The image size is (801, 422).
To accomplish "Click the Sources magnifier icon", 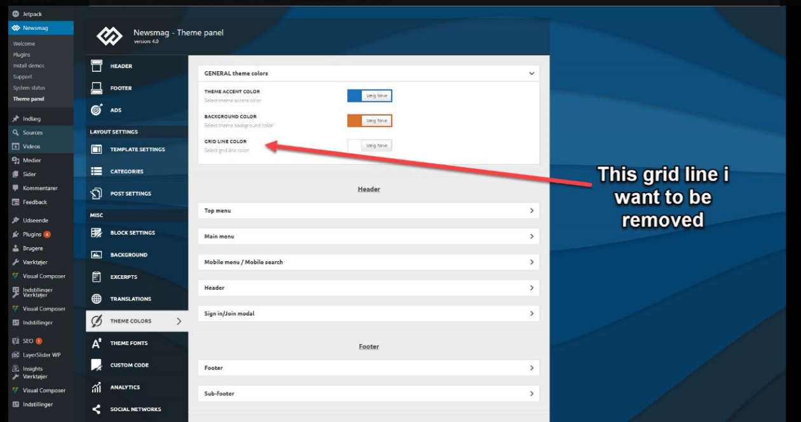I will pyautogui.click(x=15, y=133).
